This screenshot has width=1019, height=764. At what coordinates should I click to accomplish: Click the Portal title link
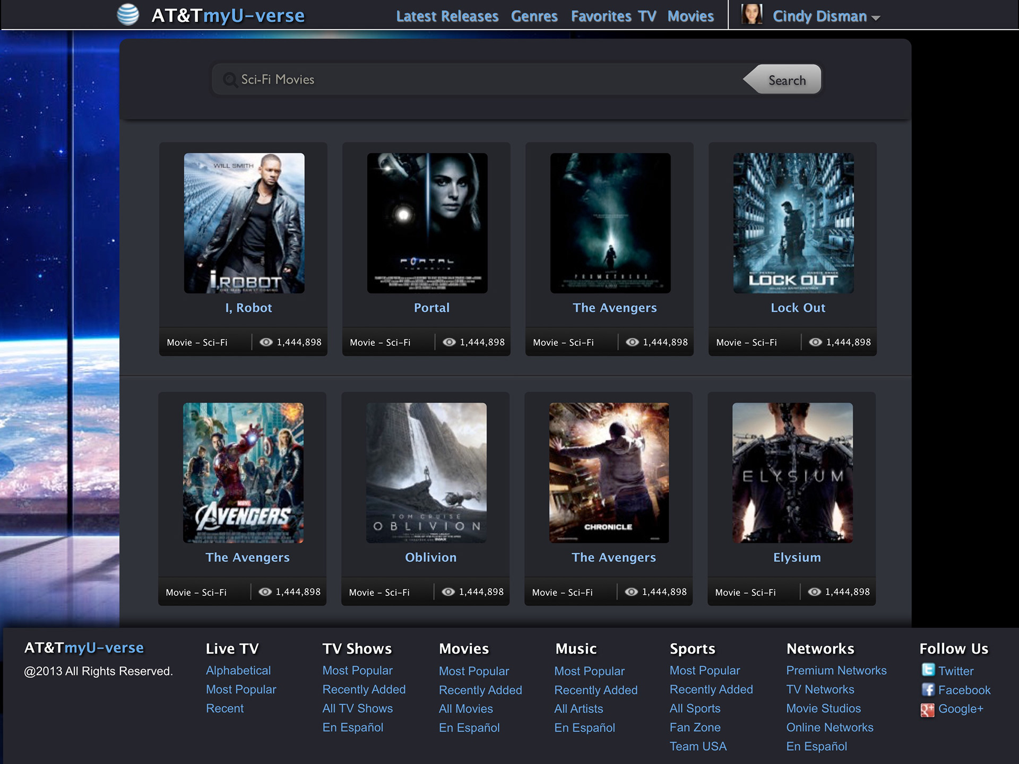pyautogui.click(x=431, y=308)
